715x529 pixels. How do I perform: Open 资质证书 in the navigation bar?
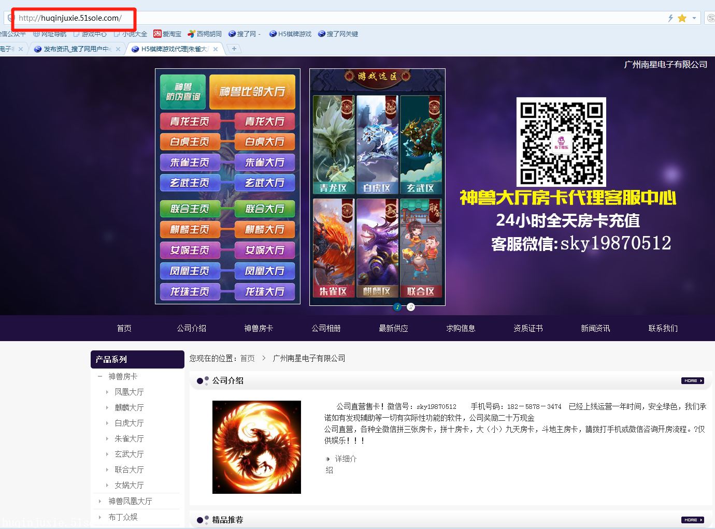coord(528,328)
